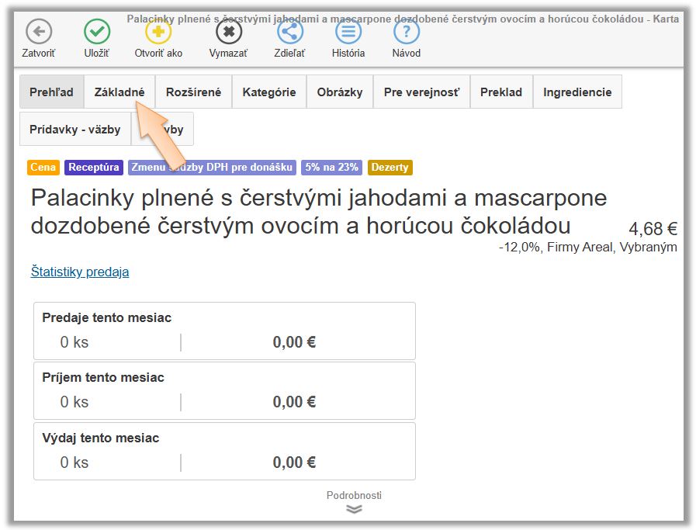
Task: Go to the Obrázky tab
Action: (339, 92)
